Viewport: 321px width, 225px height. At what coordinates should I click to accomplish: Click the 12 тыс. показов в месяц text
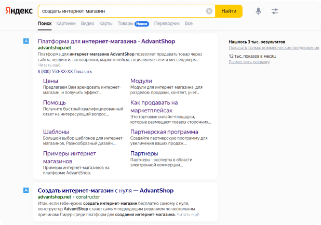point(252,56)
